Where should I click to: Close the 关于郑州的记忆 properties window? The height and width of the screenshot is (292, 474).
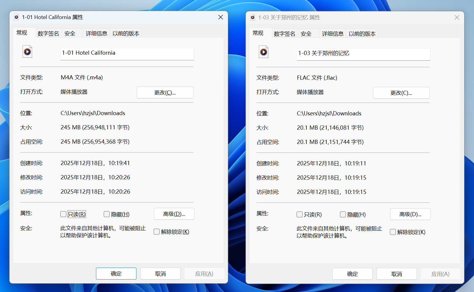click(457, 18)
